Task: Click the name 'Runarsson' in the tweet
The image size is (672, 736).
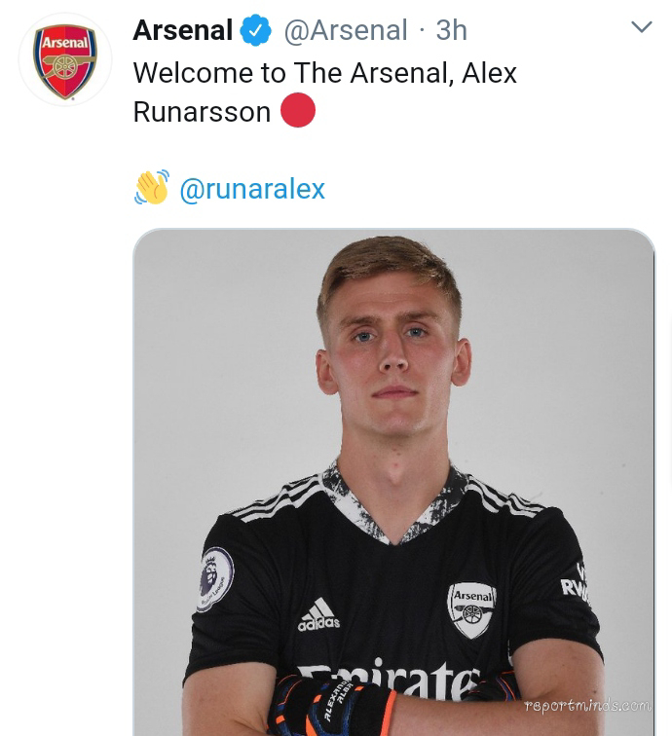Action: tap(202, 111)
